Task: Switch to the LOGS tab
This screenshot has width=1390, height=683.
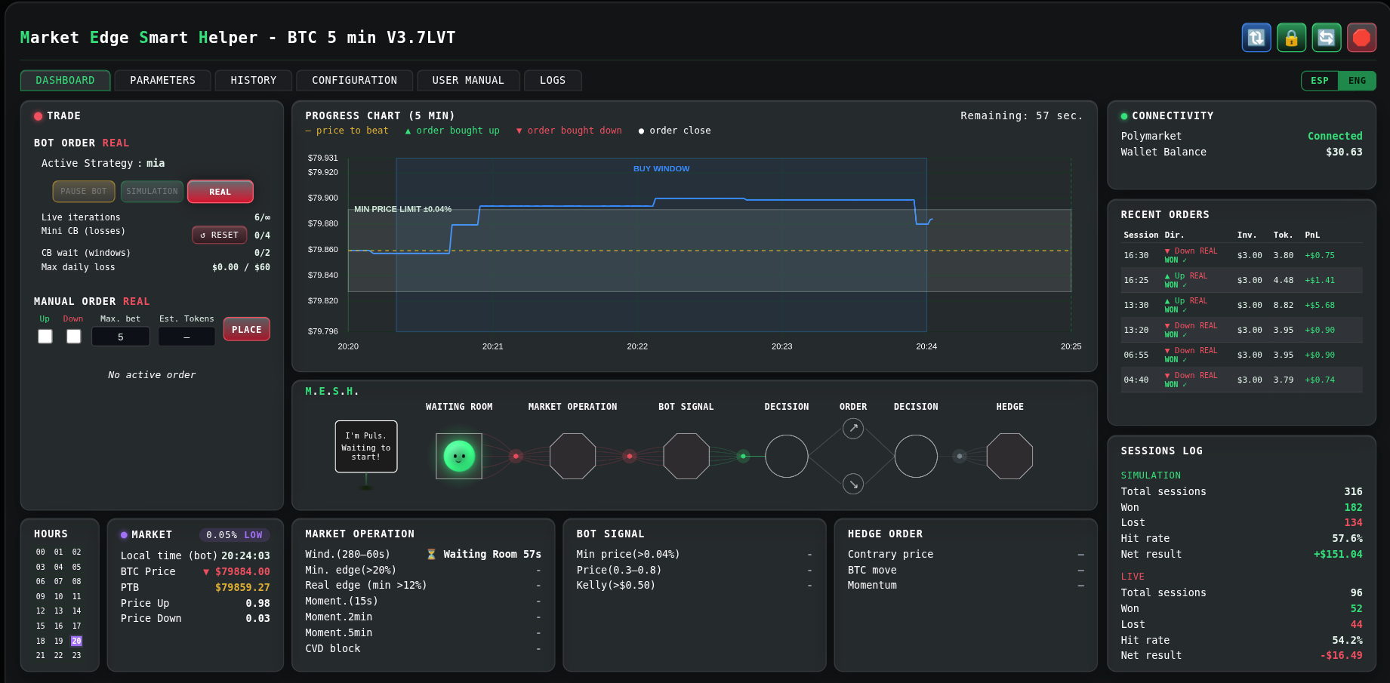Action: click(553, 81)
